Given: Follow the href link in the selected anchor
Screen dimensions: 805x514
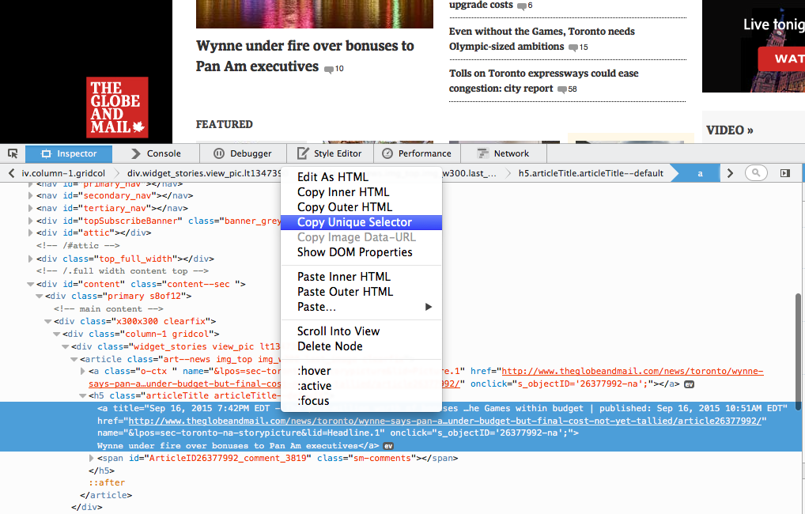Looking at the screenshot, I should tap(444, 421).
